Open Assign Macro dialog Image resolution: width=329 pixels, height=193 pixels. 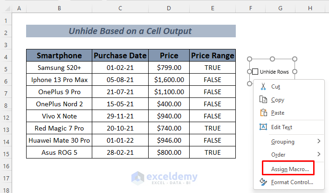(x=289, y=169)
